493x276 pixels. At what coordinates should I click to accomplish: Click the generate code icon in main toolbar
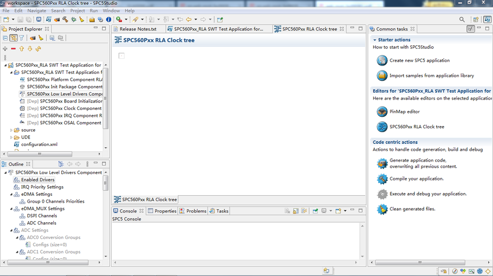click(x=57, y=19)
